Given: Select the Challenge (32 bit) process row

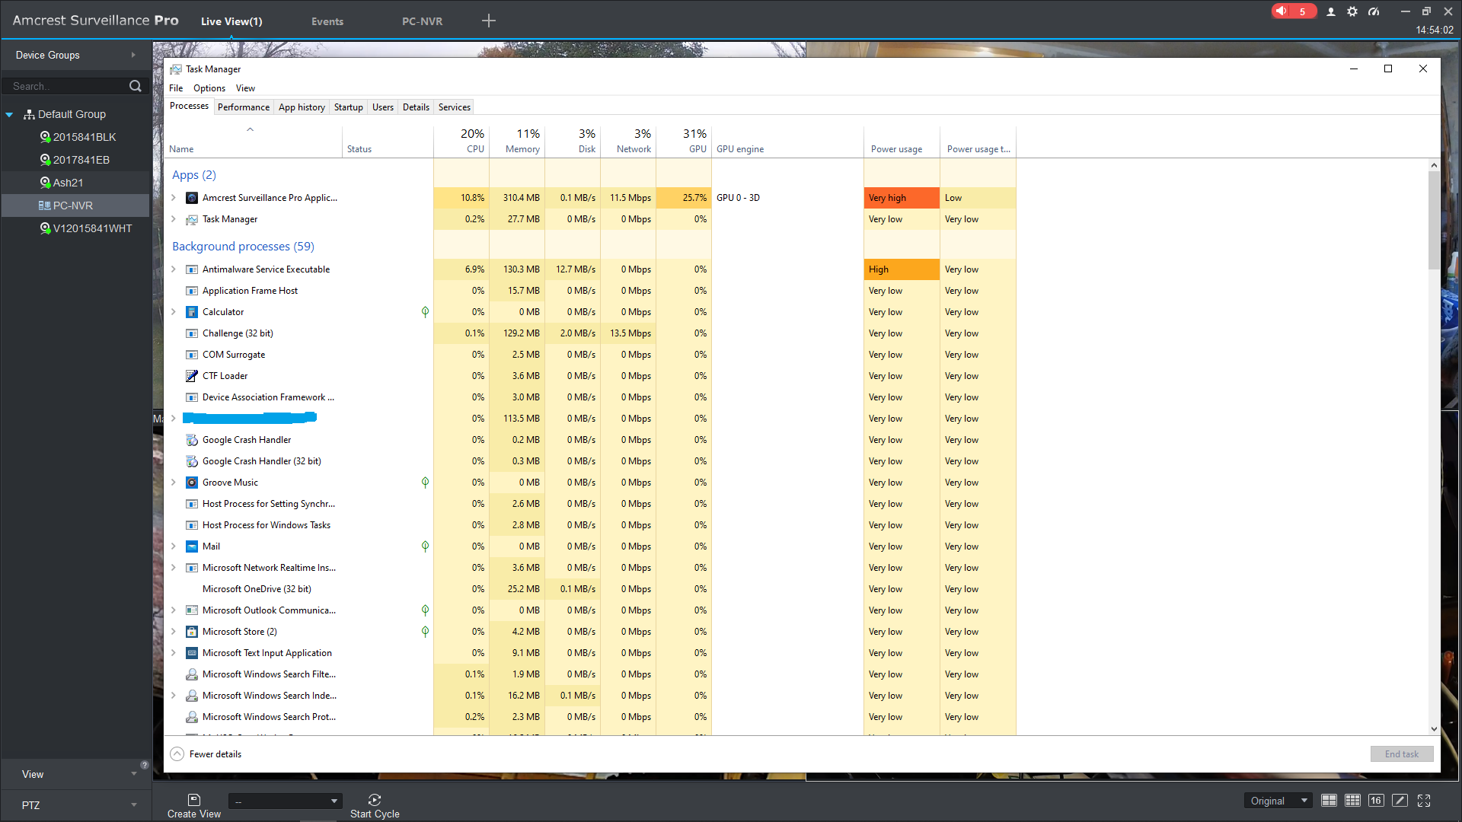Looking at the screenshot, I should (x=590, y=333).
